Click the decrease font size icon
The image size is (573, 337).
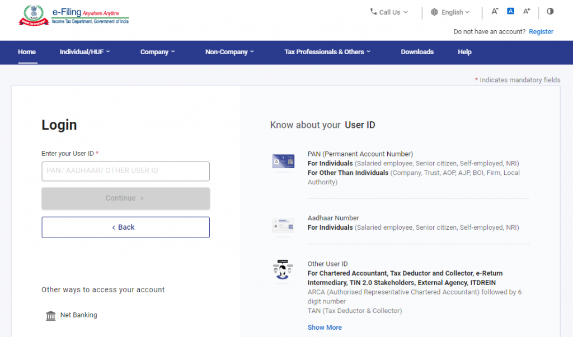[494, 11]
